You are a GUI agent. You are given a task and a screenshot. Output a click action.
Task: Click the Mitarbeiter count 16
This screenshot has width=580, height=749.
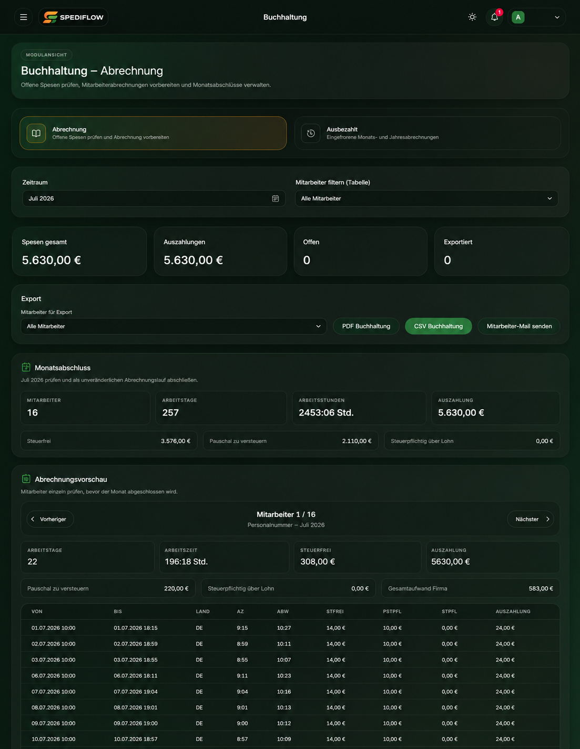tap(33, 413)
